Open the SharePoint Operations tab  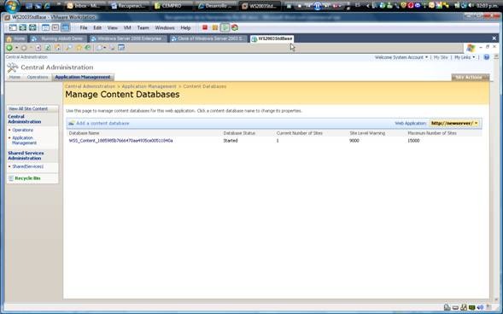pyautogui.click(x=38, y=77)
